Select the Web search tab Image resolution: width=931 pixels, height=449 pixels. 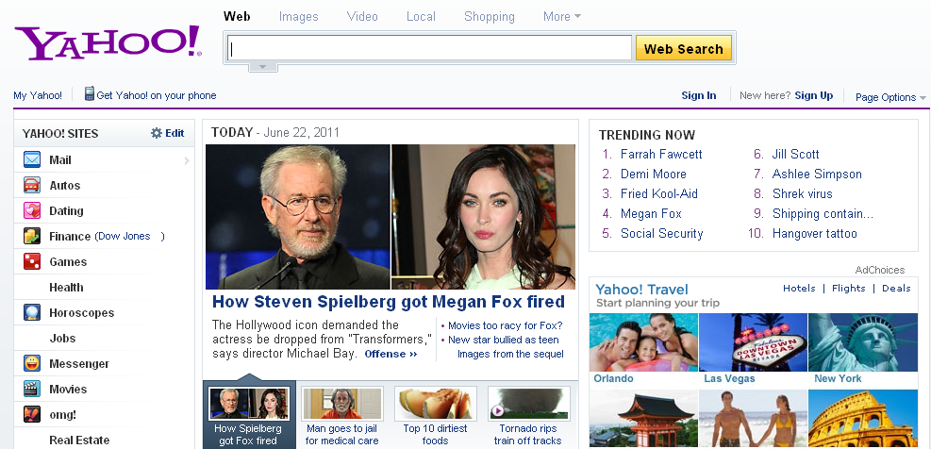[237, 17]
